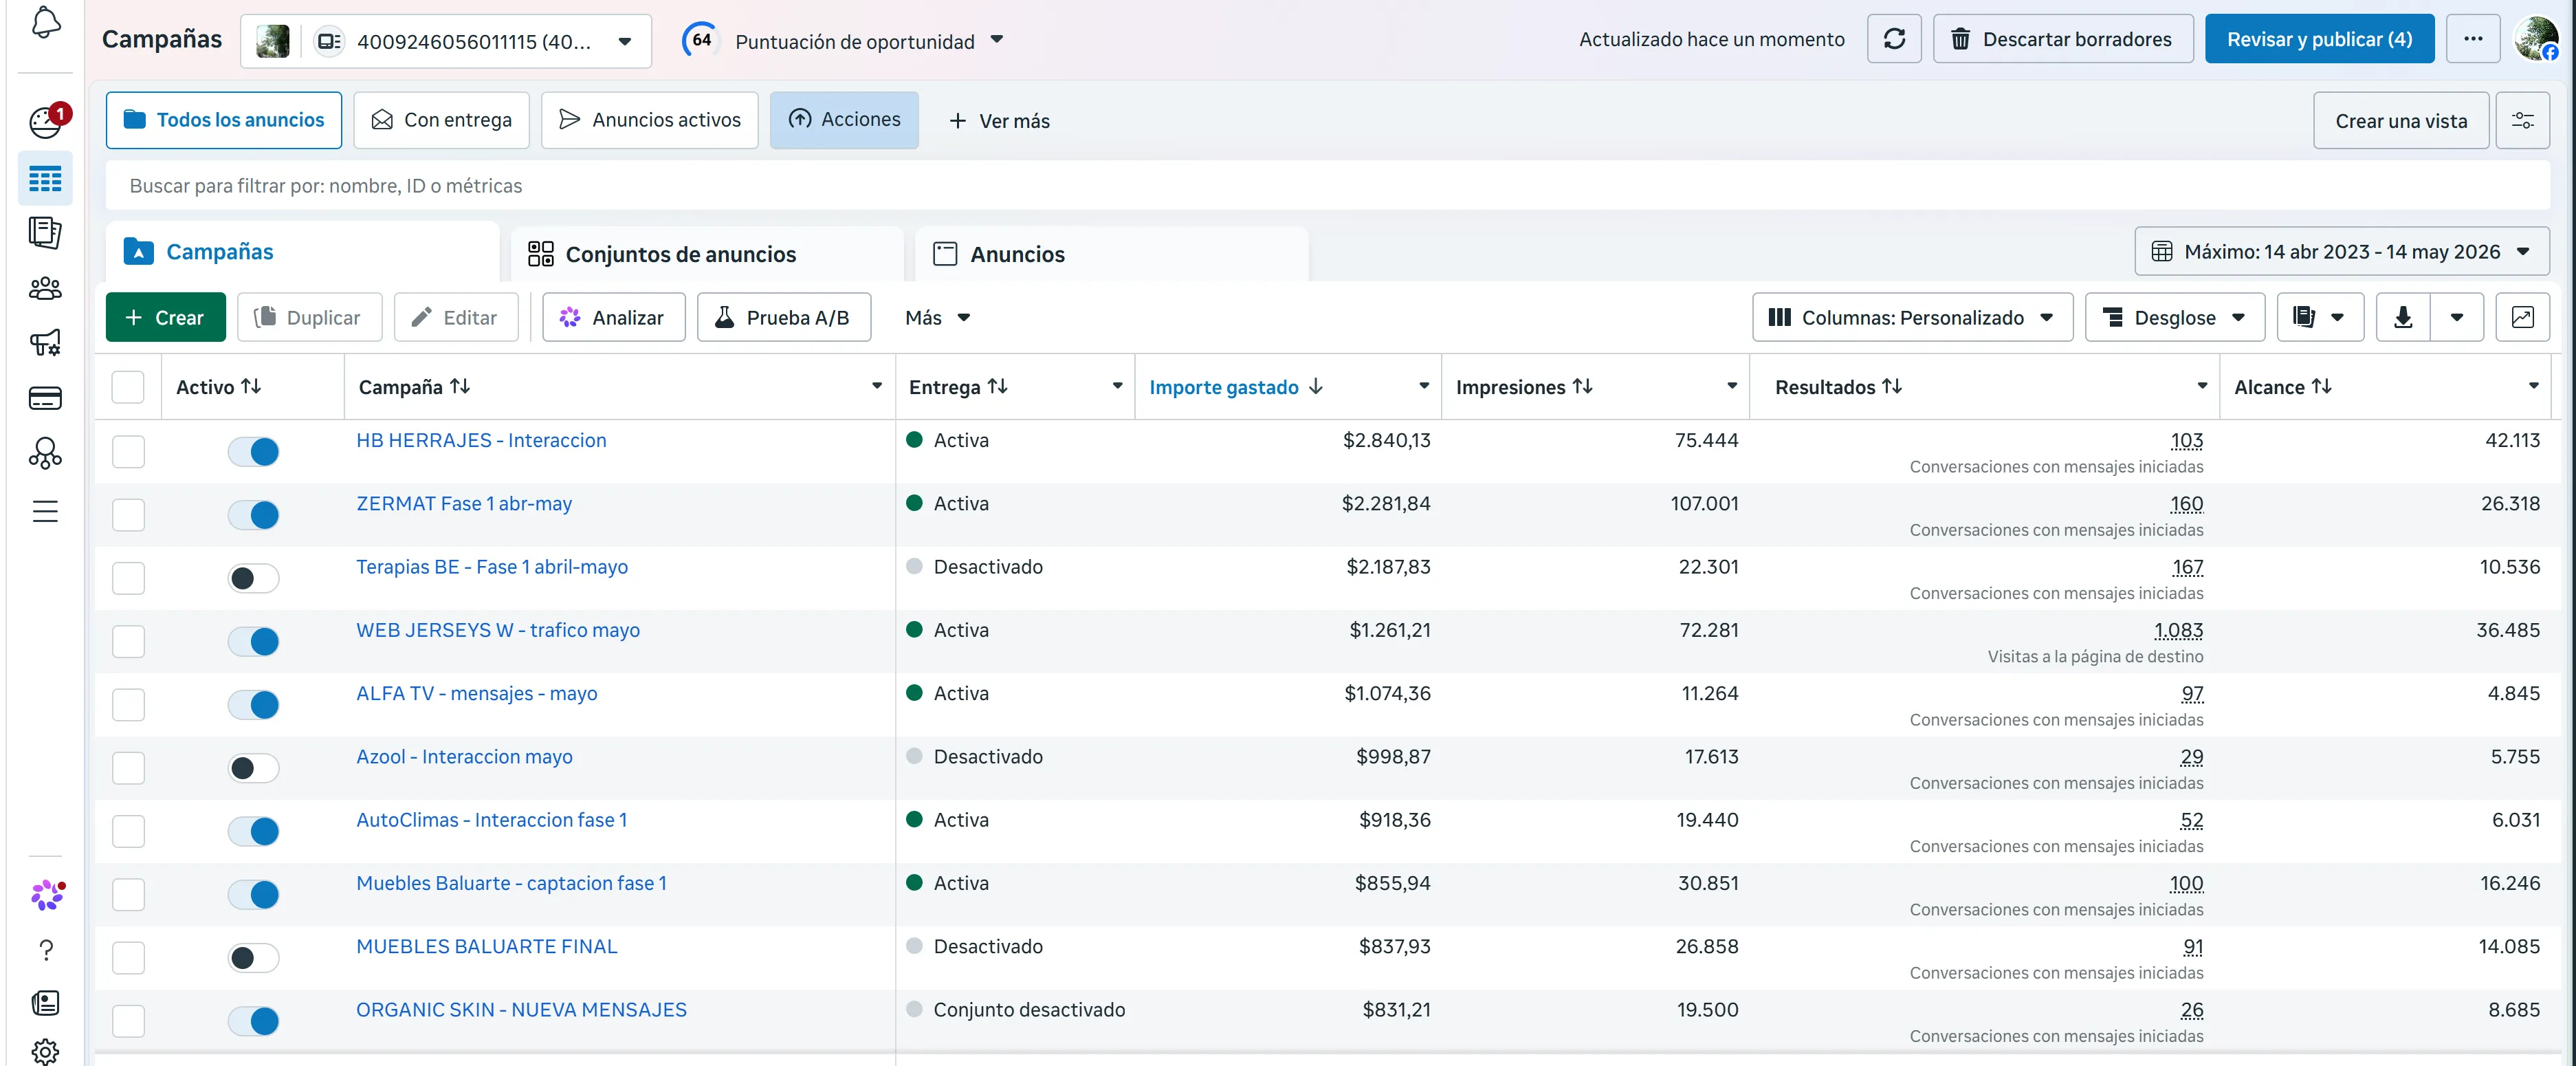2576x1066 pixels.
Task: Open the three-dots more options button
Action: click(2473, 39)
